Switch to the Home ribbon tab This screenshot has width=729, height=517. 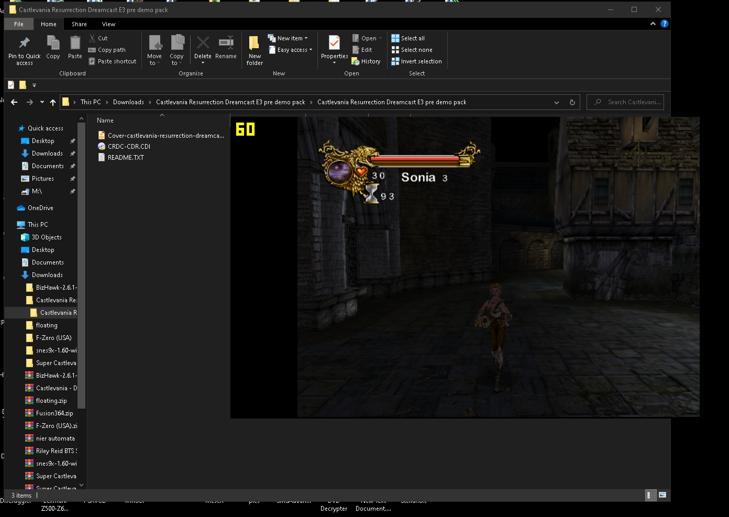[x=49, y=24]
